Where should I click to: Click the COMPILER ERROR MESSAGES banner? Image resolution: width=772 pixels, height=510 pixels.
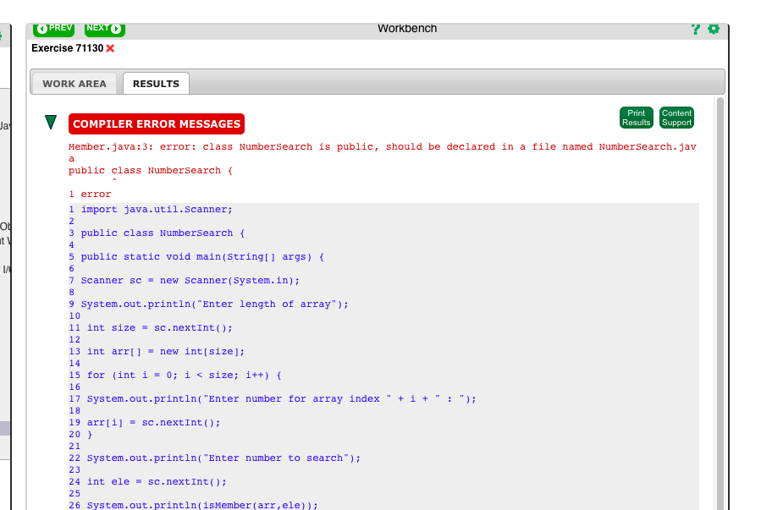[156, 123]
